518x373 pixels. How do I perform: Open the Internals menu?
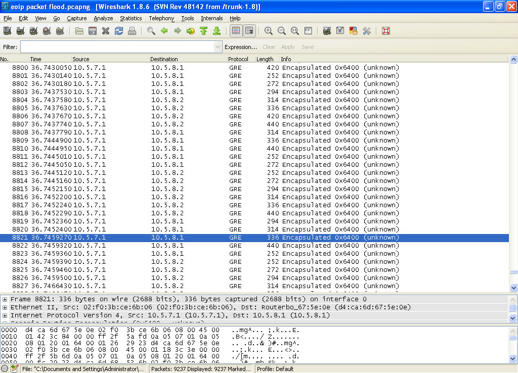pos(212,18)
